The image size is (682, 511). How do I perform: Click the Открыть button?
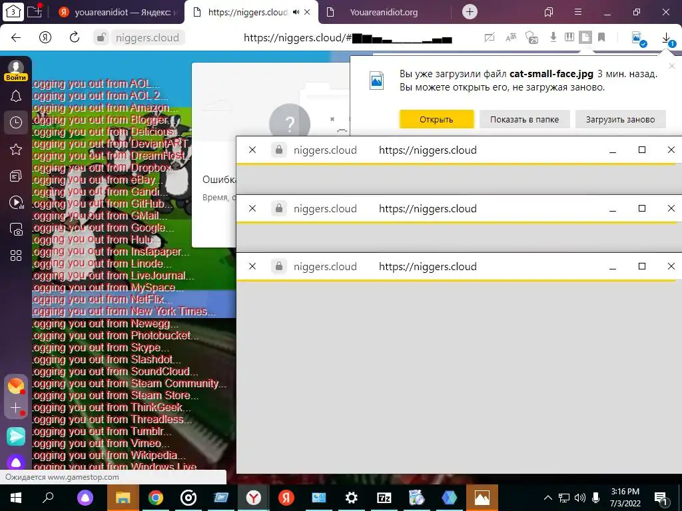[436, 119]
